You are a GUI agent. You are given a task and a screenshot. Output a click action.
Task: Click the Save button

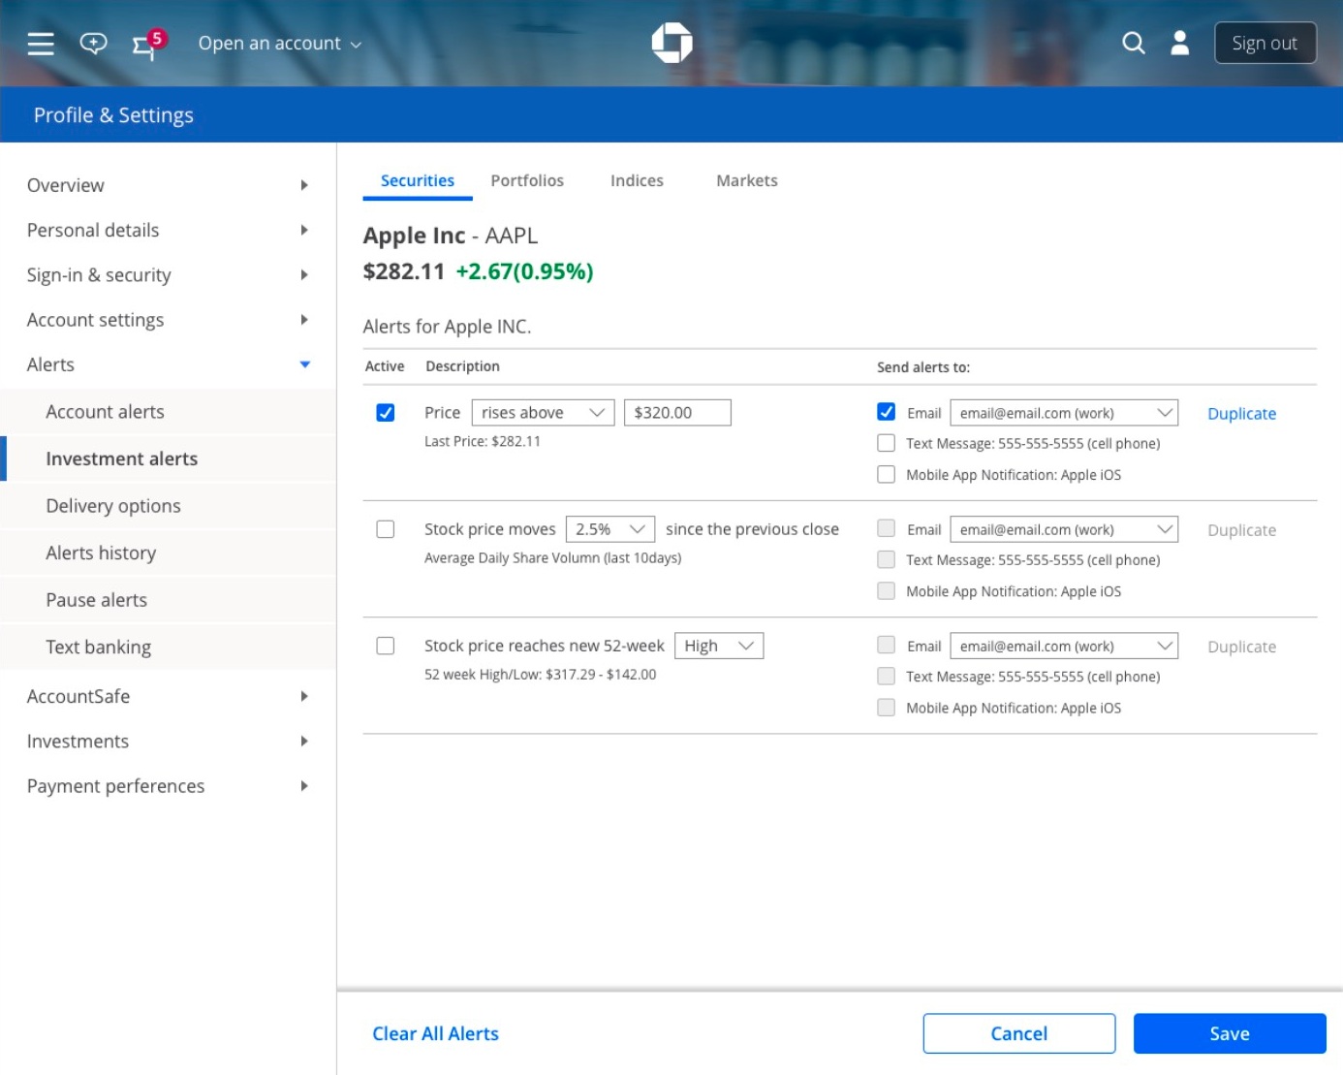tap(1230, 1033)
